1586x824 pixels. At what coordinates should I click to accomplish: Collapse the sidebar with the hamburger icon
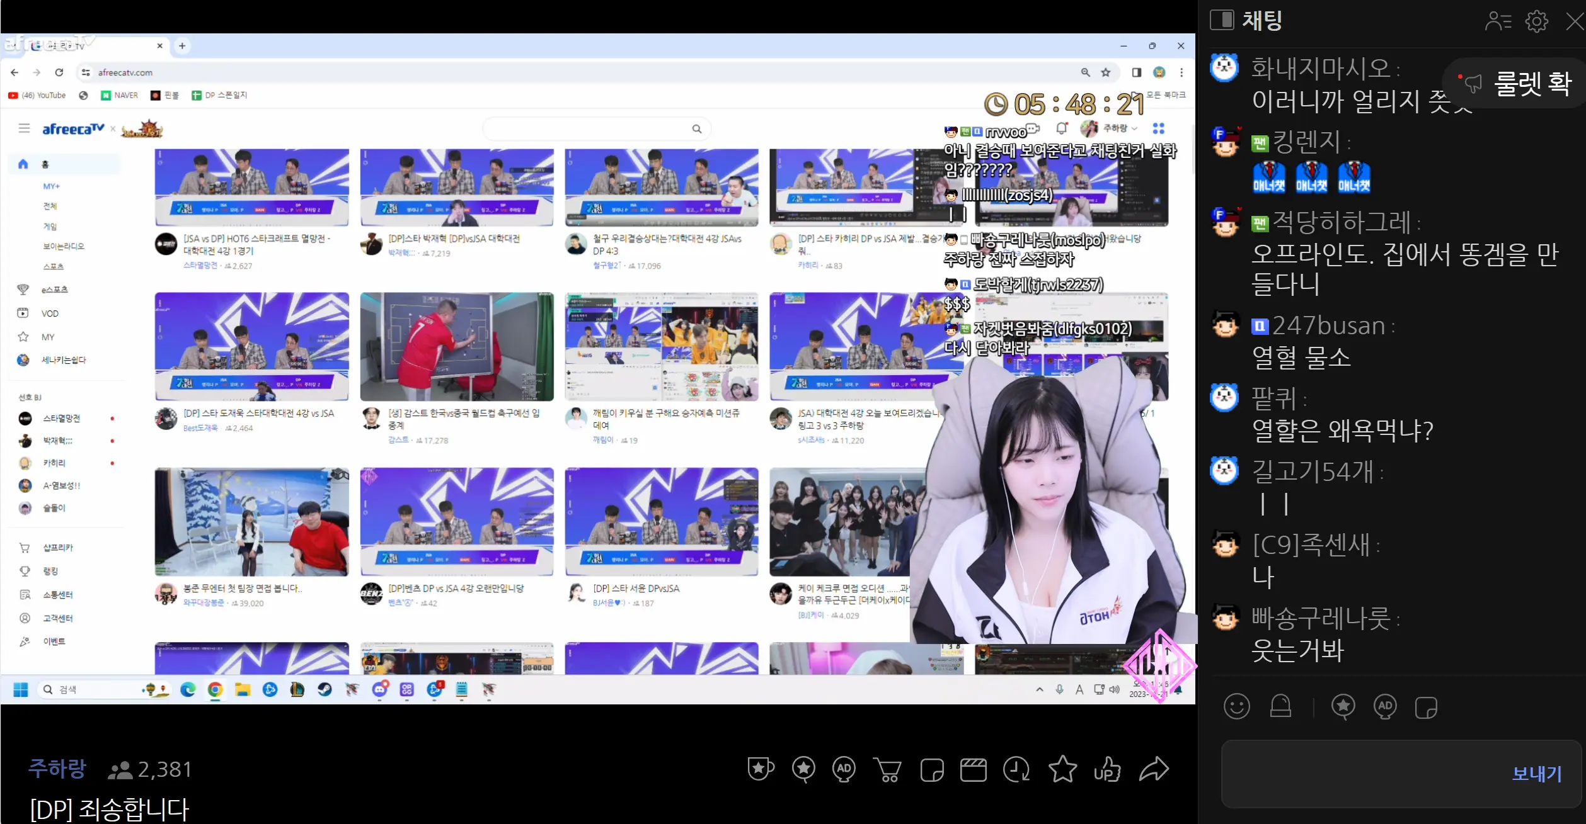pos(24,128)
